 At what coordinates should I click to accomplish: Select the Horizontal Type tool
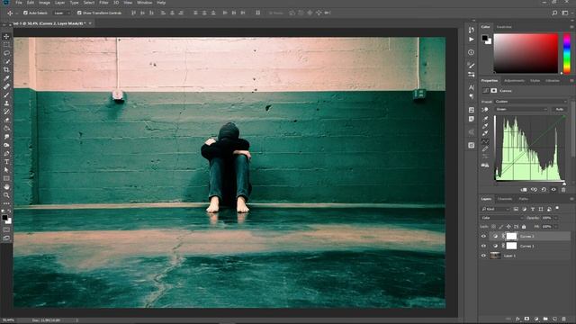[x=6, y=162]
